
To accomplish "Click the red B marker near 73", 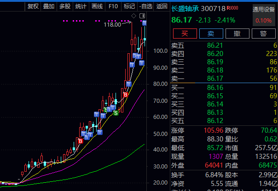I will pyautogui.click(x=126, y=95).
